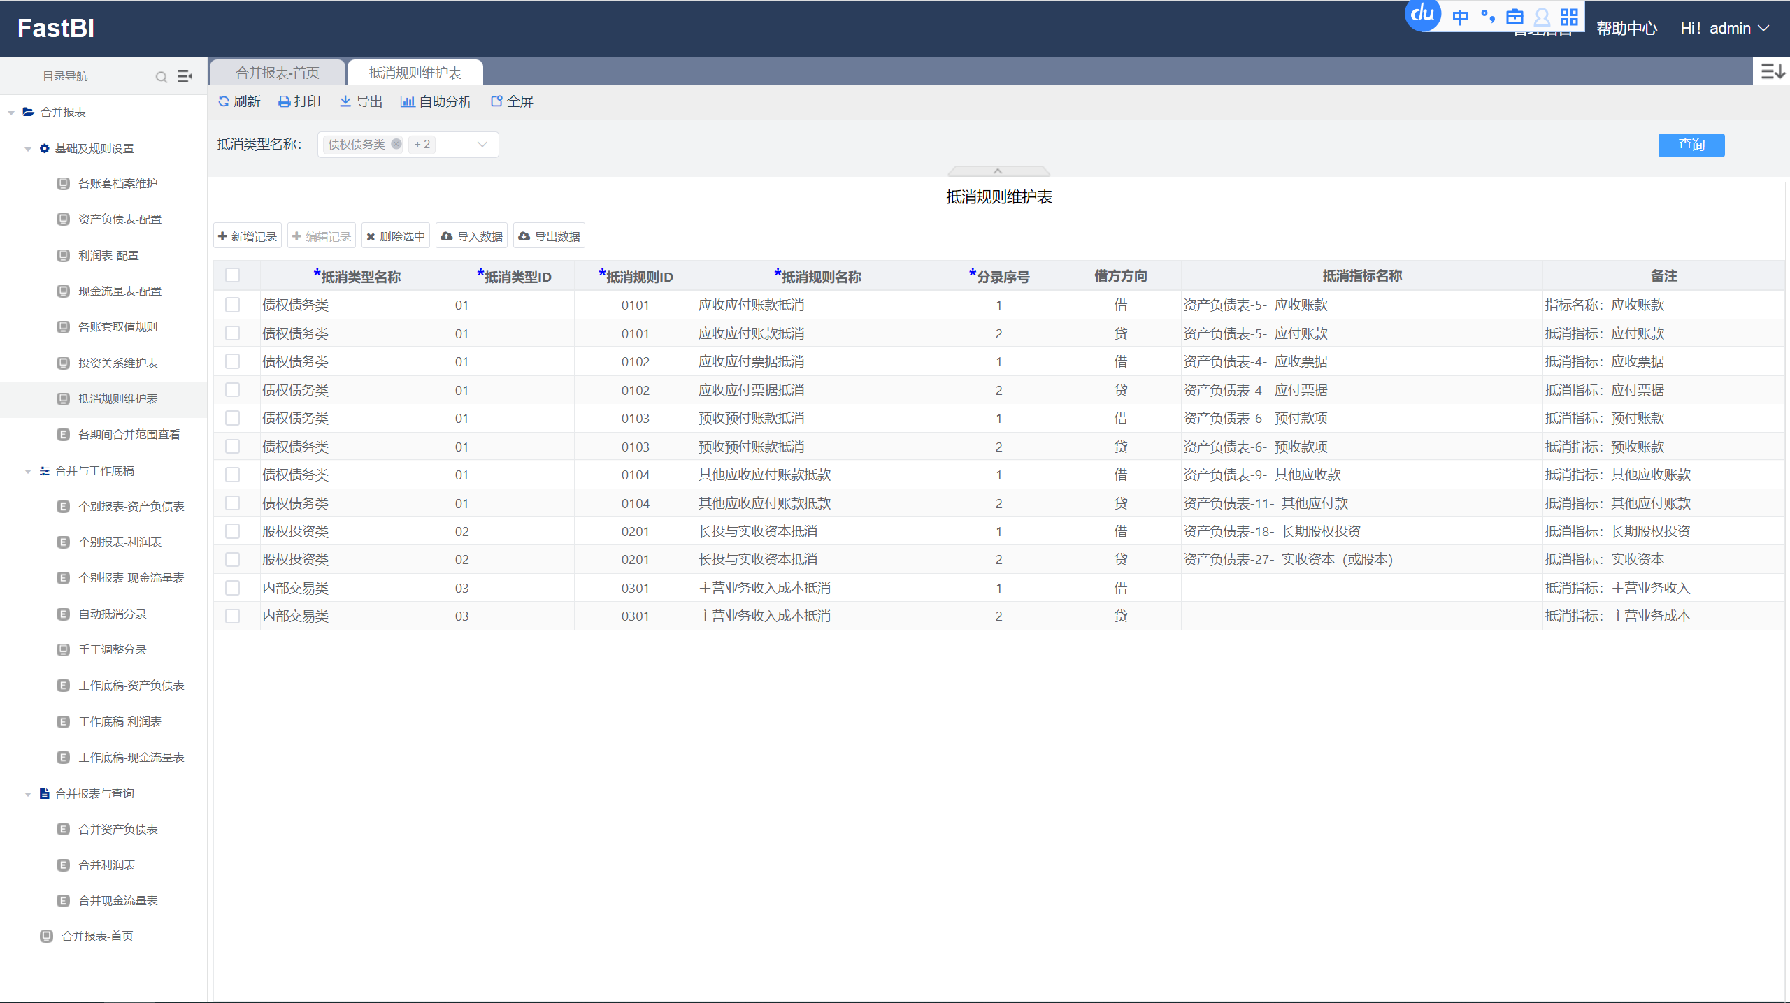The height and width of the screenshot is (1003, 1790).
Task: Collapse the 基础及规则设置 tree node
Action: coord(28,149)
